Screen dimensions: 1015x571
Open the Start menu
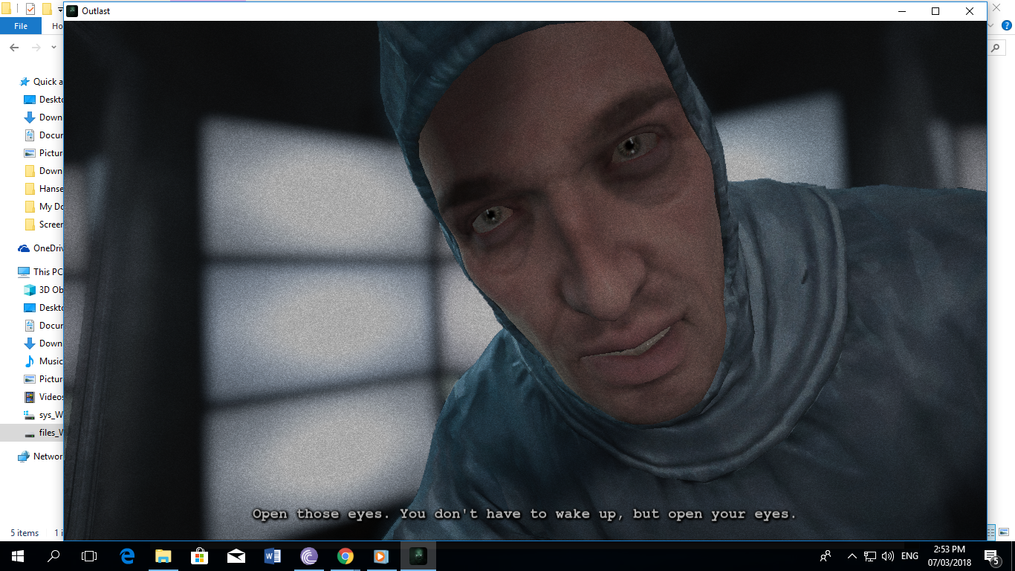click(17, 555)
